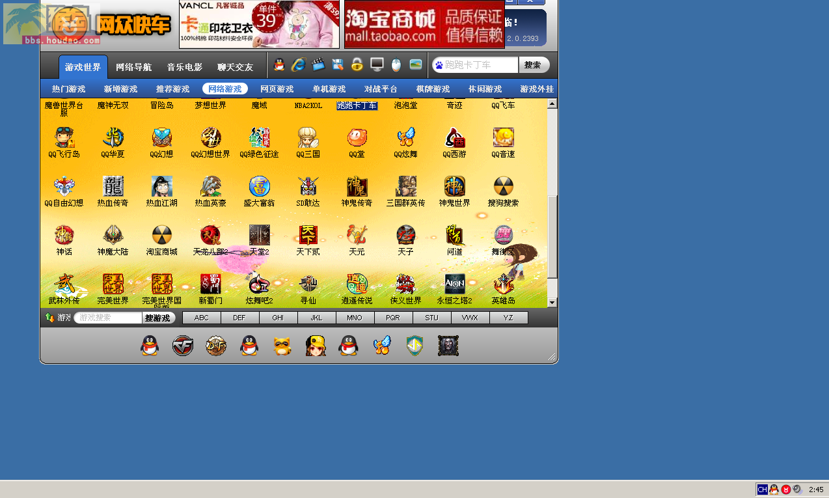Filter games by the STU letter button
Screen dimensions: 829x498
coord(432,318)
